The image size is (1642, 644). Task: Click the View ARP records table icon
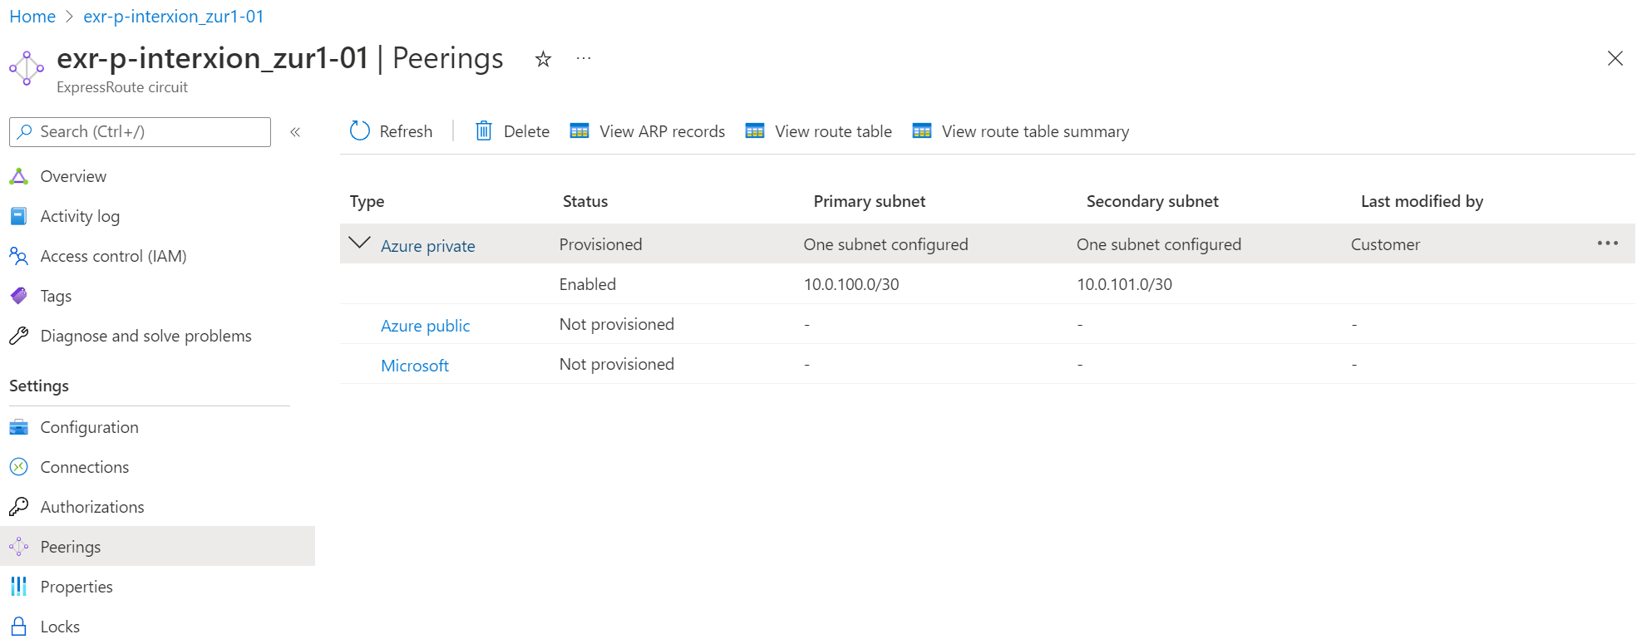579,131
